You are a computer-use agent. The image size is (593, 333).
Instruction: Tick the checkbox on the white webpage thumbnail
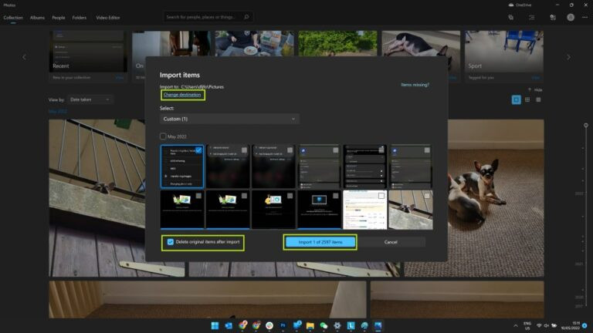[x=381, y=196]
